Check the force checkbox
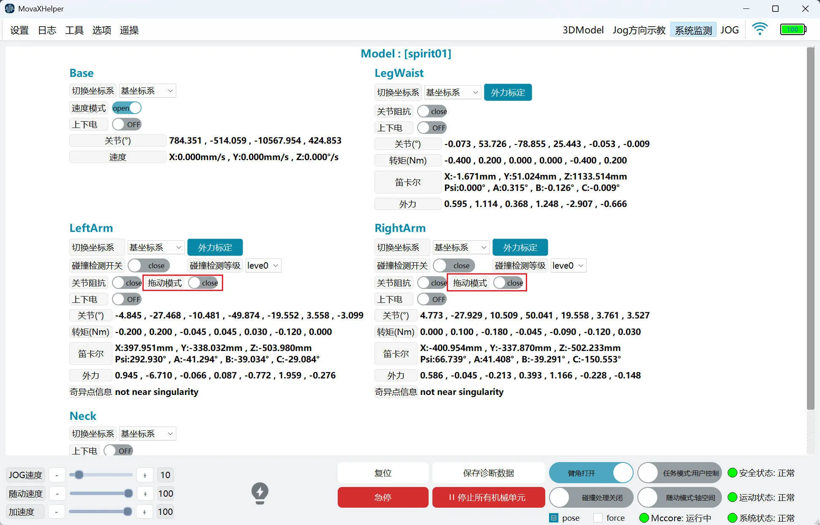 click(x=598, y=518)
